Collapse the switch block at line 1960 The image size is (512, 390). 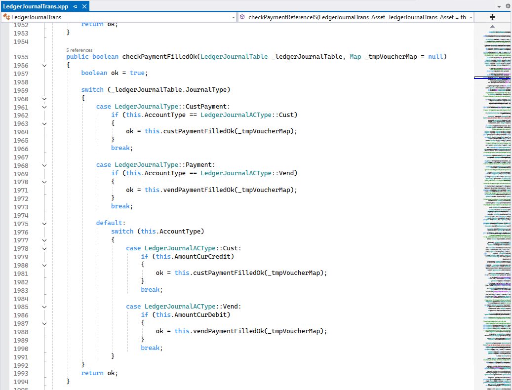coord(44,99)
